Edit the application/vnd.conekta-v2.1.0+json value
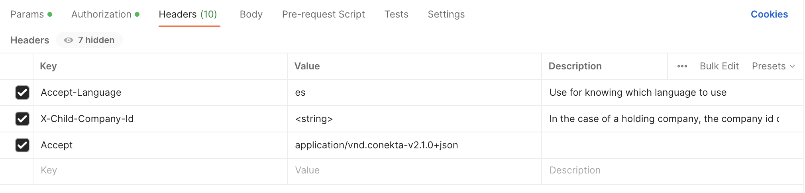The image size is (805, 193). (x=376, y=145)
